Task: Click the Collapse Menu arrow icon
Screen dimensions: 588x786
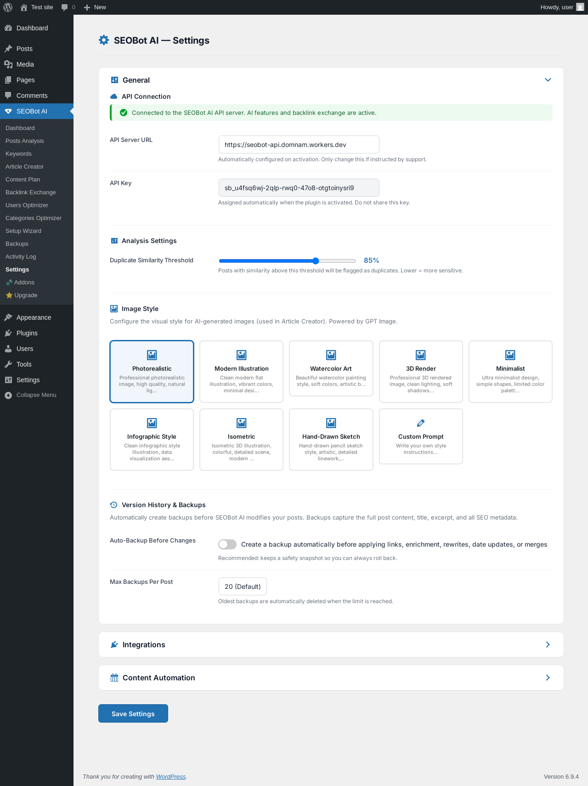Action: (x=8, y=395)
